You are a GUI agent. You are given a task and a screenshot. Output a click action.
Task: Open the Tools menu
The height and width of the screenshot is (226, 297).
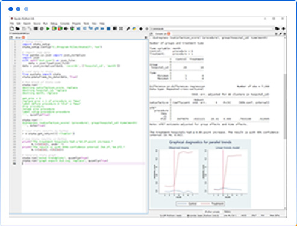point(86,24)
